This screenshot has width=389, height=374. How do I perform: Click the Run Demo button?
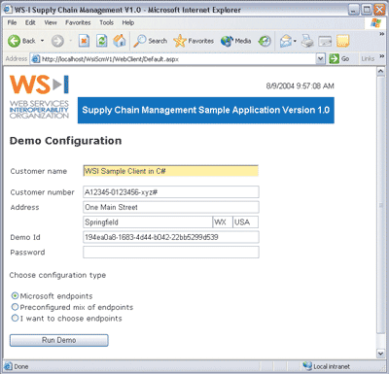[x=59, y=340]
